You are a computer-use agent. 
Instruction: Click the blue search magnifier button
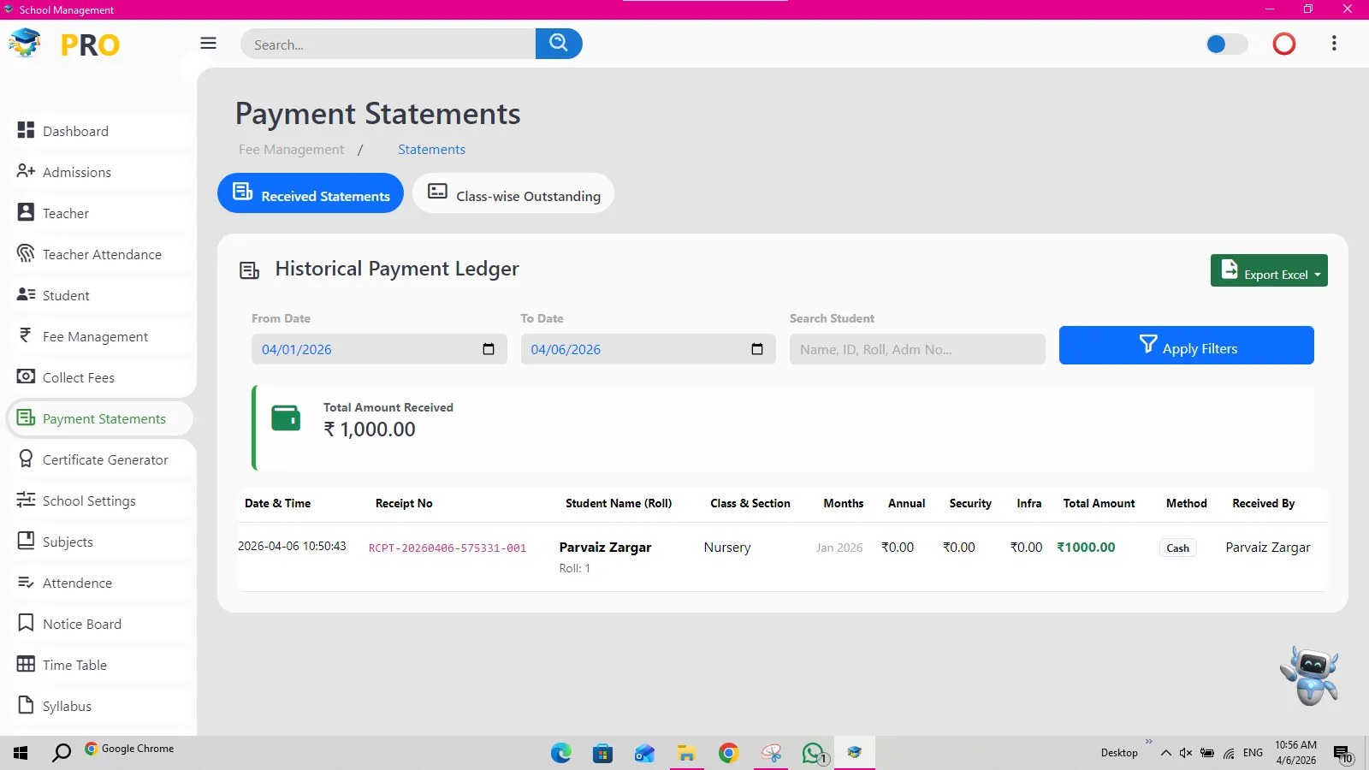coord(559,44)
